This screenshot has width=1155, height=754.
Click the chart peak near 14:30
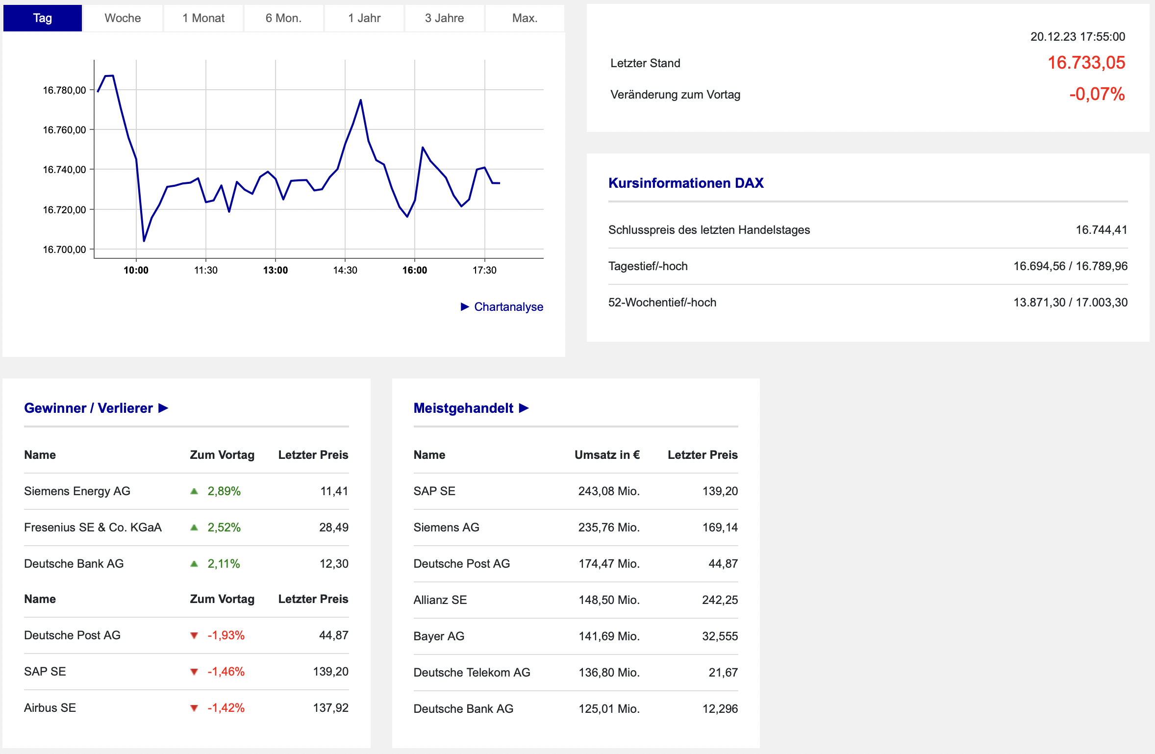(361, 100)
